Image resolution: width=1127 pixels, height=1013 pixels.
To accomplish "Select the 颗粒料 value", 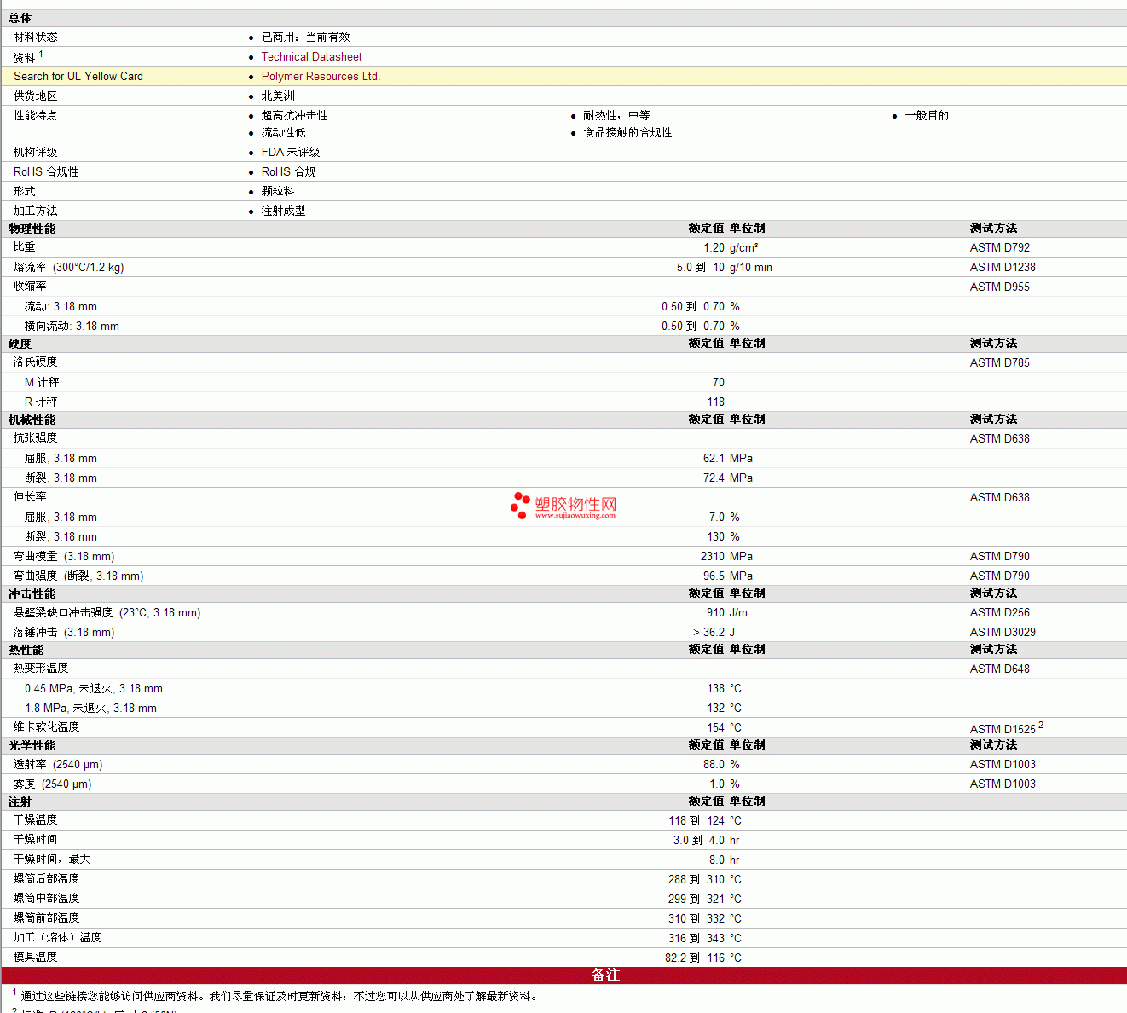I will [278, 191].
